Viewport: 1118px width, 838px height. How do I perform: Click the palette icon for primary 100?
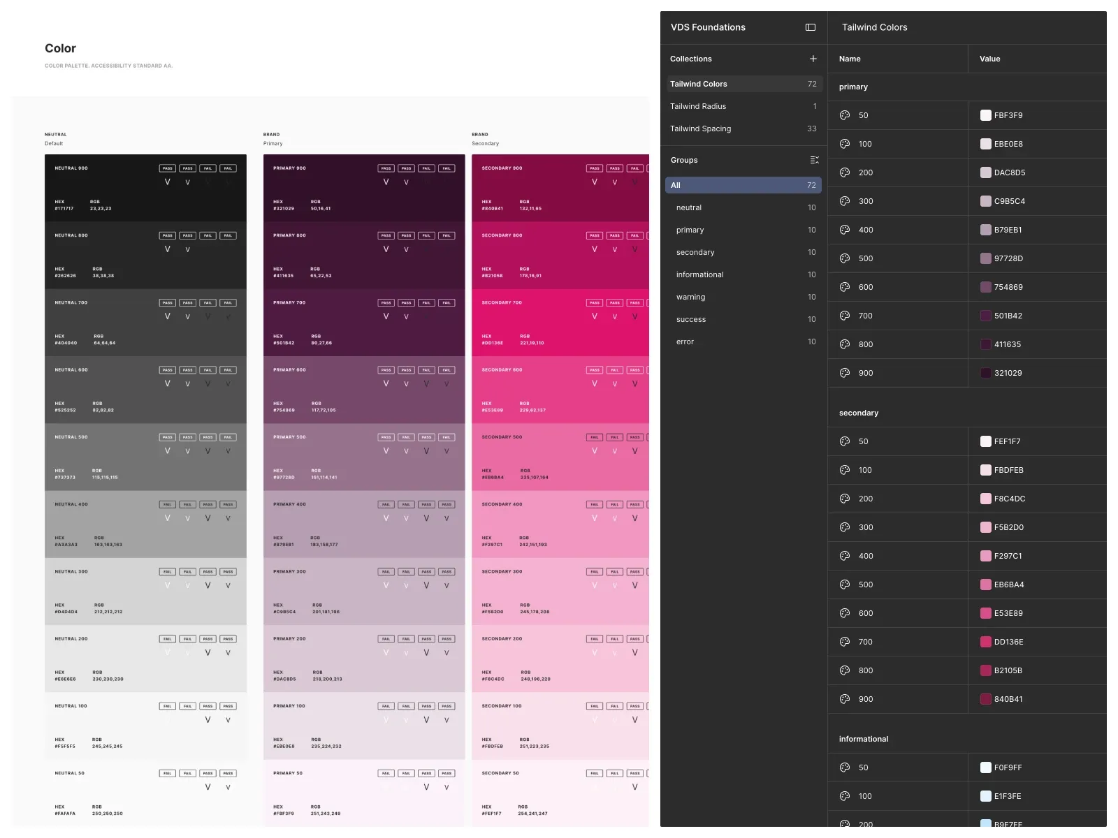(x=845, y=144)
